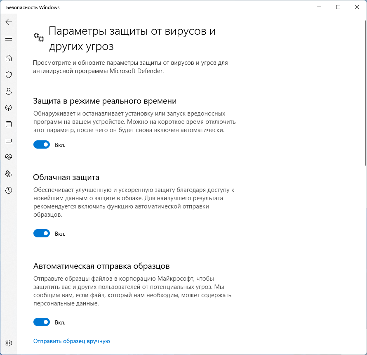367x355 pixels.
Task: Open virus and threat protection shield icon
Action: (x=9, y=75)
